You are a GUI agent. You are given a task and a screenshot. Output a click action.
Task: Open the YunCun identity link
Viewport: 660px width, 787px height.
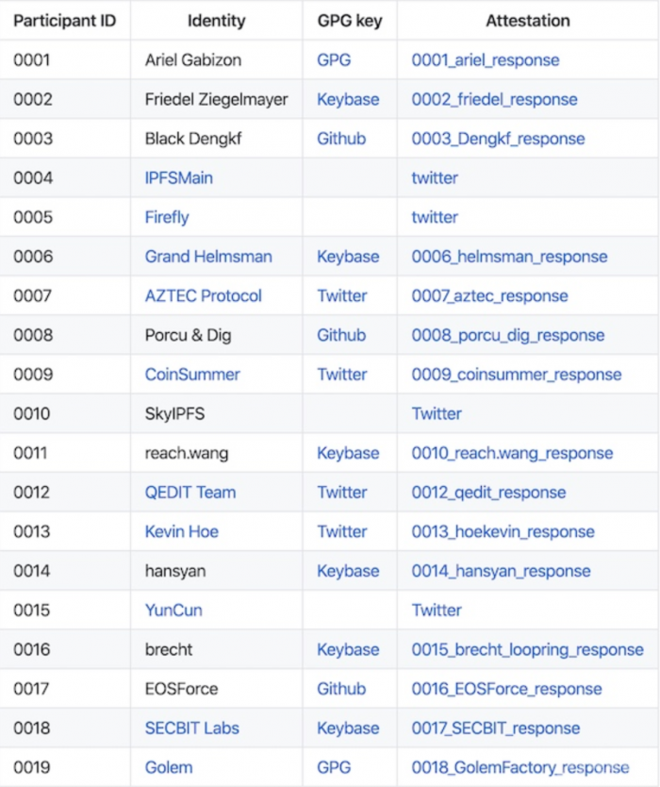173,611
